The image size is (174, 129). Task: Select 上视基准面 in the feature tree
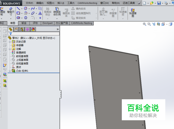22,60
